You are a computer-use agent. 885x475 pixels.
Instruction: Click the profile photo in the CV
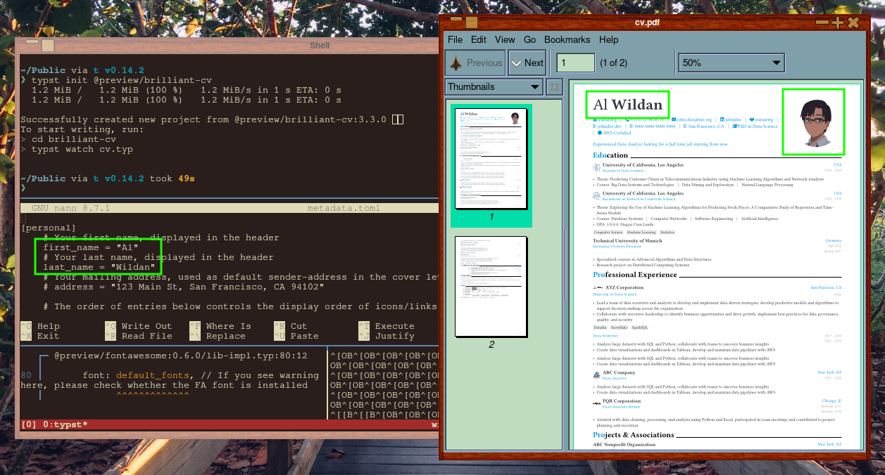(x=813, y=121)
